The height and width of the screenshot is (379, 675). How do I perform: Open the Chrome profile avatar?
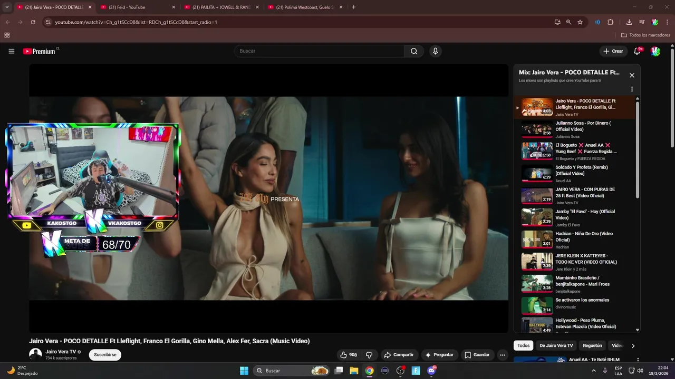coord(655,22)
